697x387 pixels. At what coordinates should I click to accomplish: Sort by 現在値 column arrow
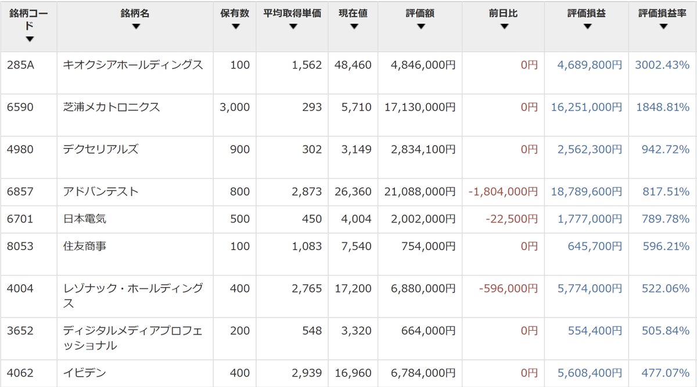click(354, 26)
